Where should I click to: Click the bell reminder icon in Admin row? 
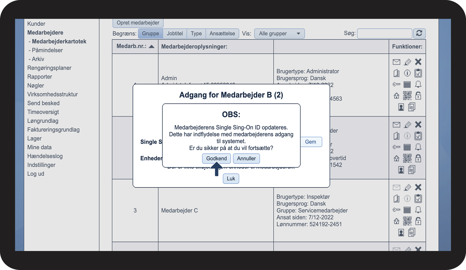pyautogui.click(x=418, y=84)
